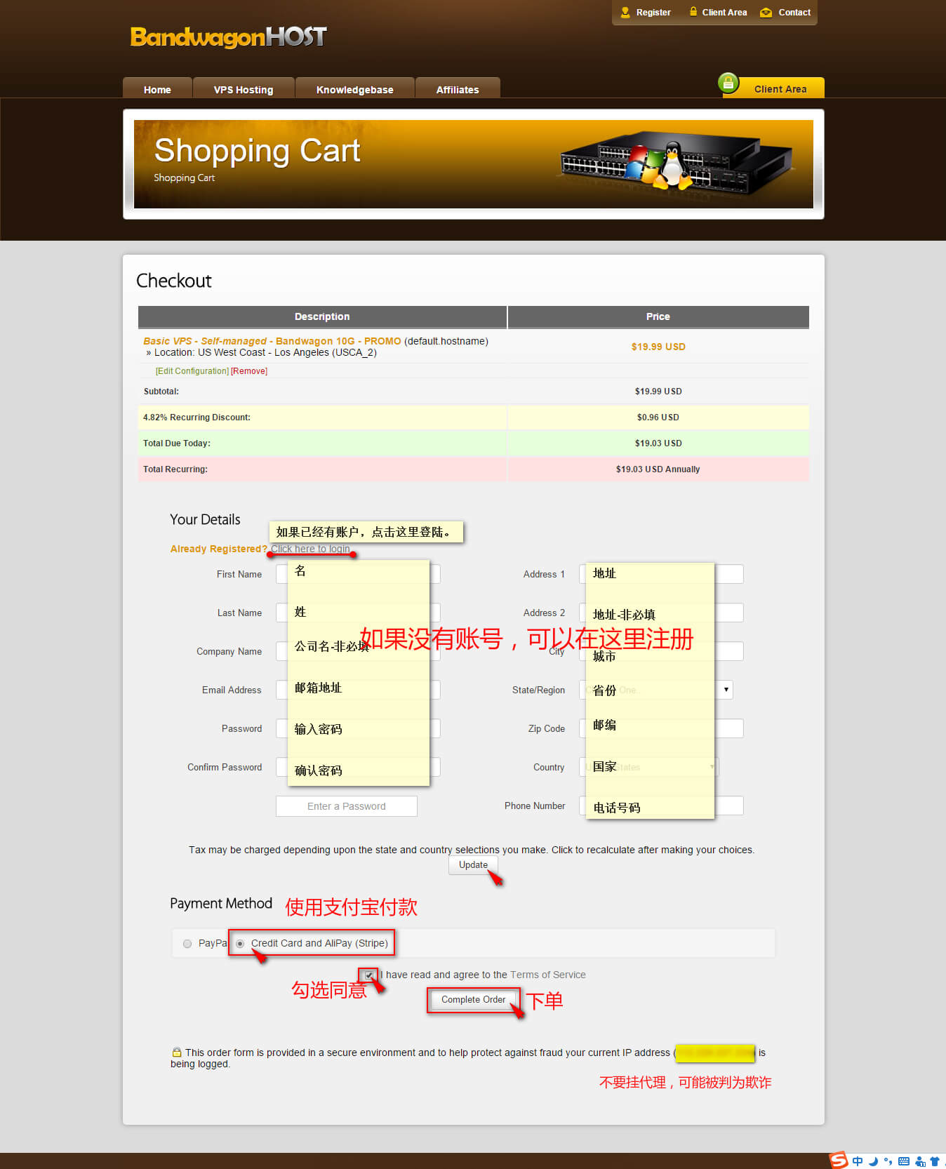Click the server and penguin banner image
Viewport: 946px width, 1169px height.
(677, 163)
